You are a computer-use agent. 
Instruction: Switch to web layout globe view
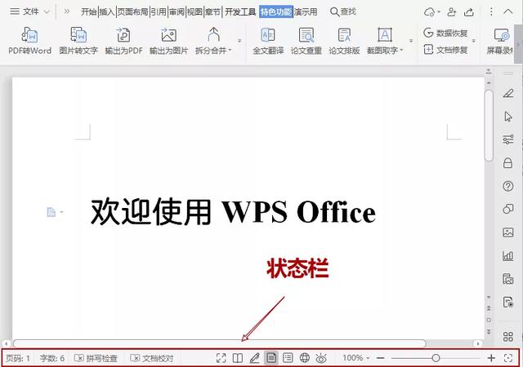tap(305, 358)
